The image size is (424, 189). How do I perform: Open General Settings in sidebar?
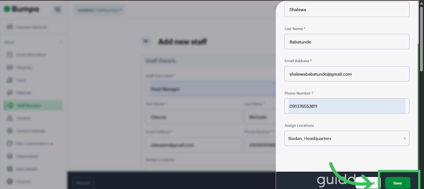point(26,131)
